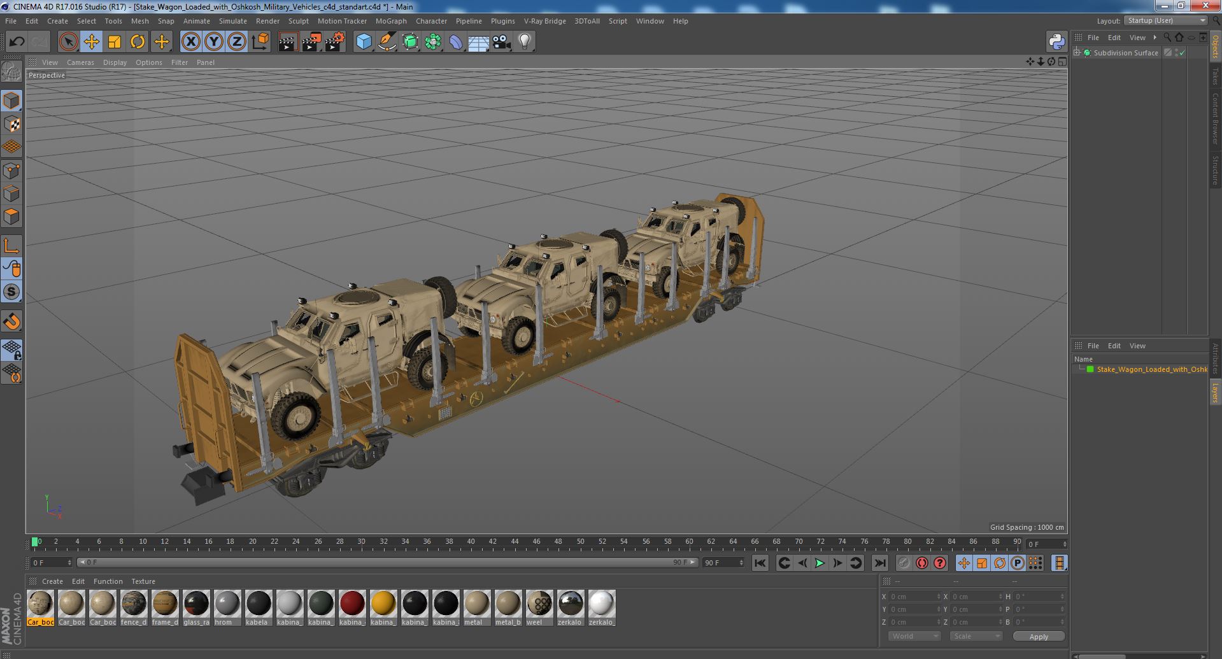The width and height of the screenshot is (1222, 659).
Task: Activate the Scale tool
Action: pyautogui.click(x=114, y=42)
